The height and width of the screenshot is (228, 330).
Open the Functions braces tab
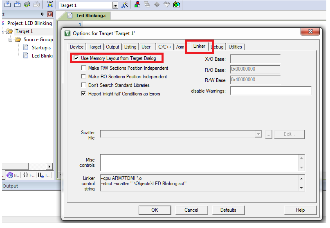click(x=28, y=175)
